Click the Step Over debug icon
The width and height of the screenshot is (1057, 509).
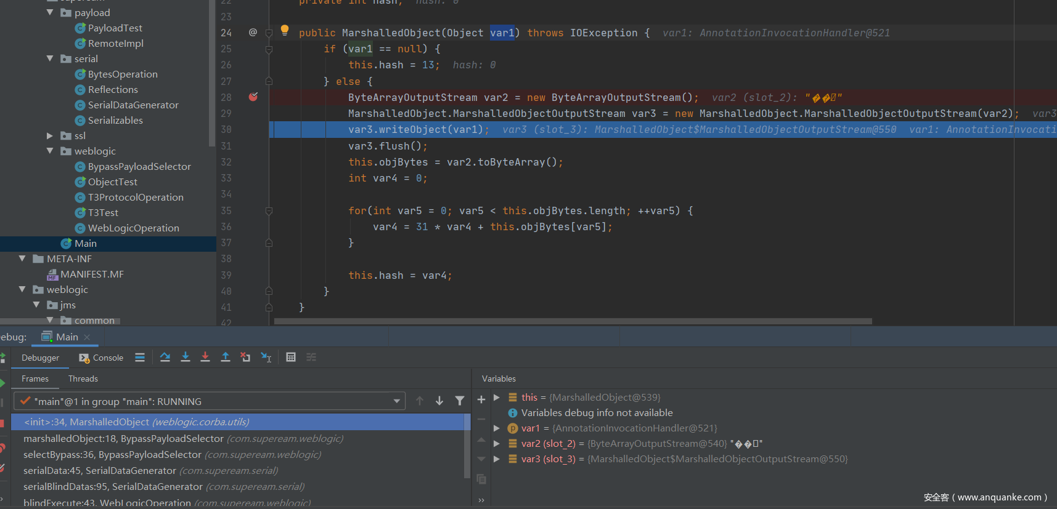(165, 357)
